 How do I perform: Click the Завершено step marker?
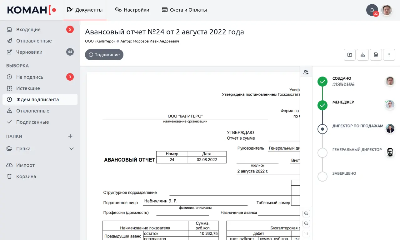(x=322, y=177)
